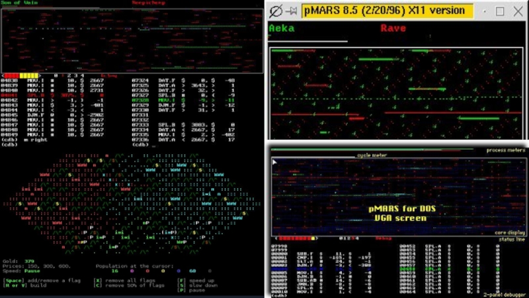Click the green Pause speed indicator
The width and height of the screenshot is (529, 298).
(32, 271)
